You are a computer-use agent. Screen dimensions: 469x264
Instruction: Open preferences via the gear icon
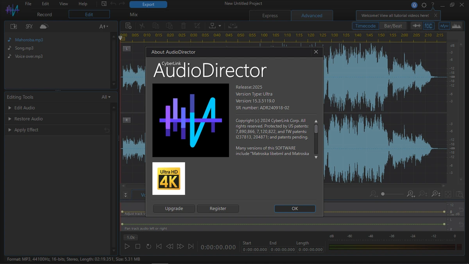click(424, 5)
